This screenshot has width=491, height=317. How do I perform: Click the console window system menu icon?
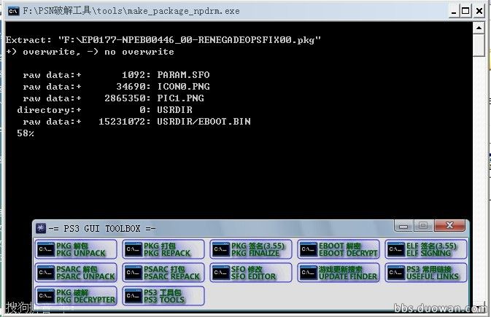[12, 9]
